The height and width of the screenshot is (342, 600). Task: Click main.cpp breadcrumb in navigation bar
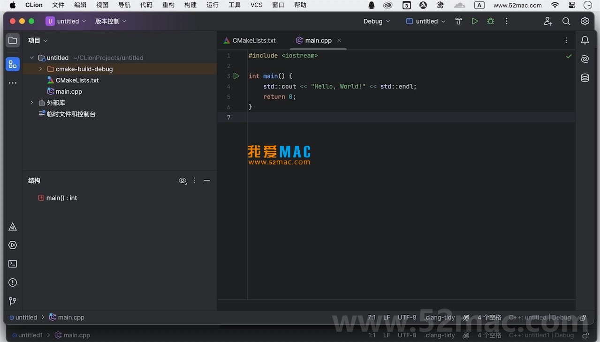pyautogui.click(x=67, y=318)
